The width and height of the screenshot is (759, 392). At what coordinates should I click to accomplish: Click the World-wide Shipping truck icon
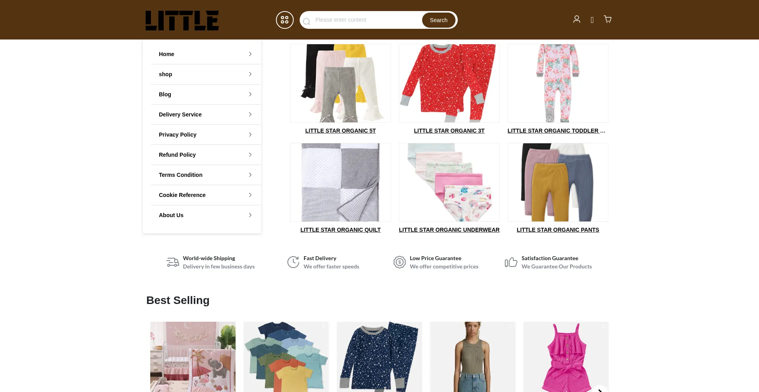(173, 262)
